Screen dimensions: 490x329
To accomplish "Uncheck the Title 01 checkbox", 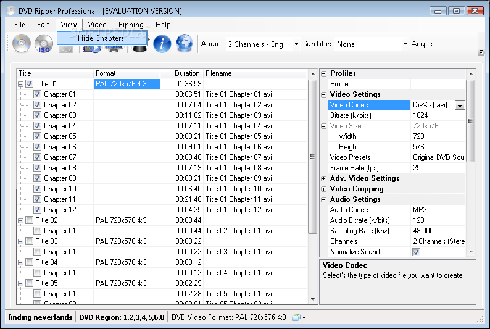I will click(30, 84).
